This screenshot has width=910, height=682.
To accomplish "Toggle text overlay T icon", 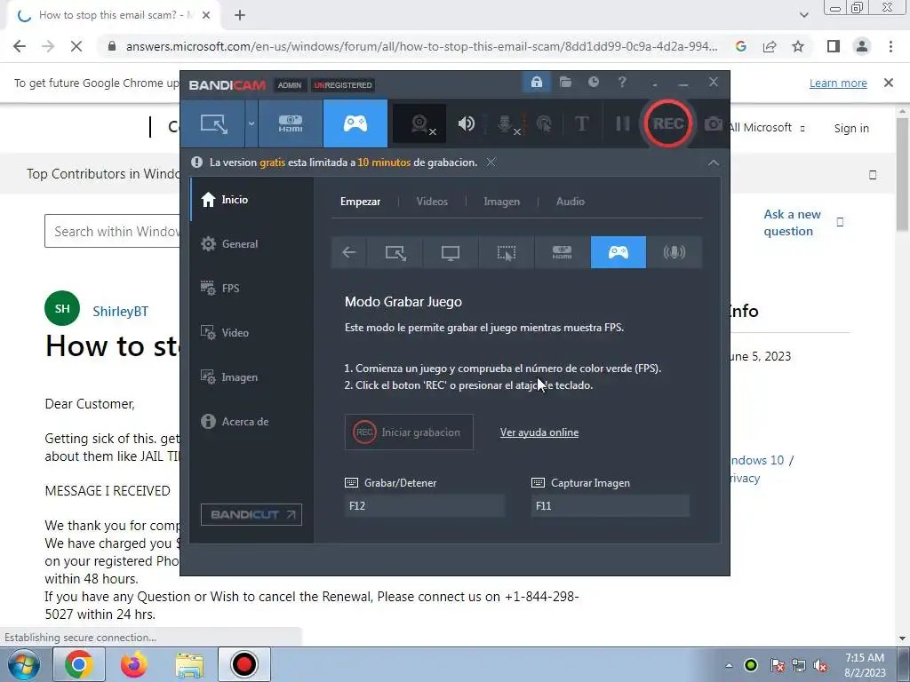I will pyautogui.click(x=581, y=123).
